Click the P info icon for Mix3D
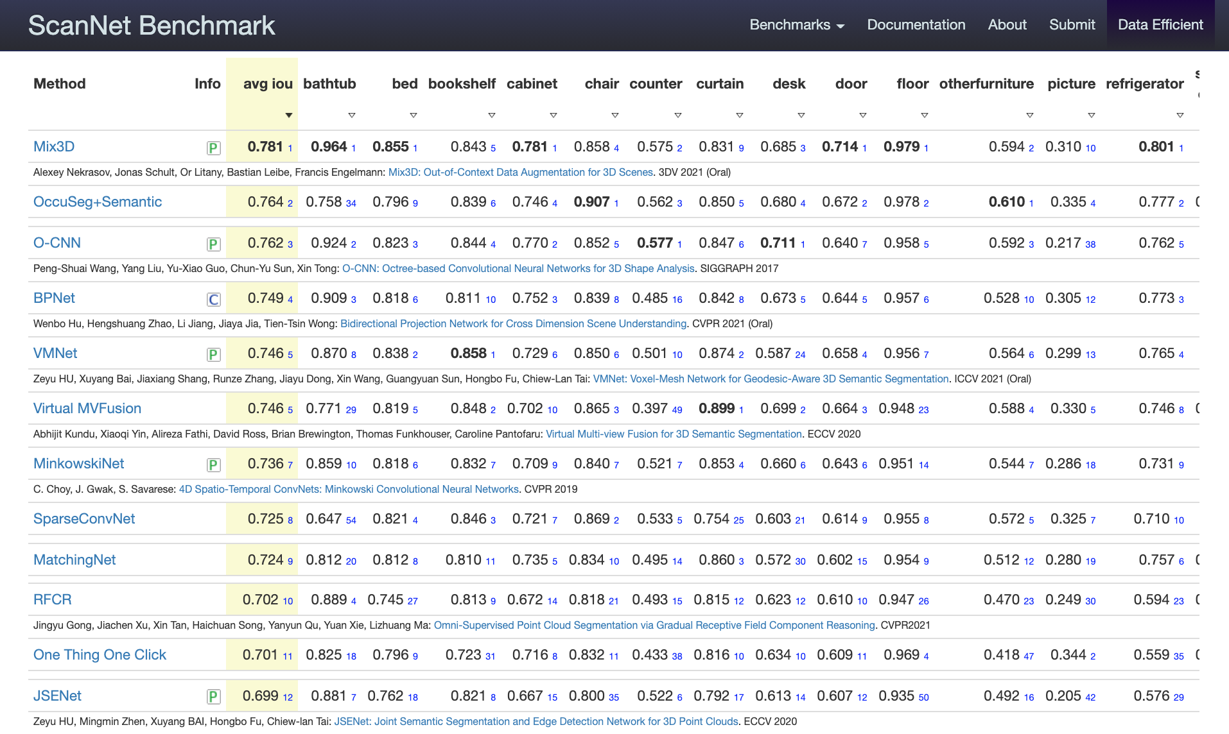The image size is (1229, 734). click(x=214, y=148)
